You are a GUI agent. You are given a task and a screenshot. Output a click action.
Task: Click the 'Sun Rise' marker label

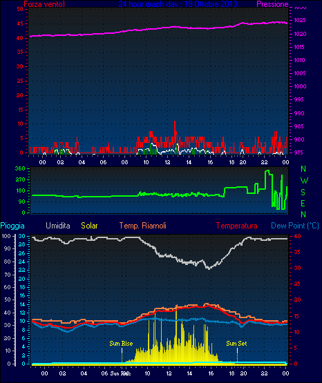121,344
